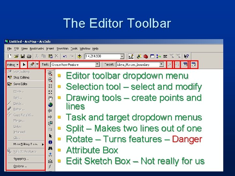Go back to previous extent arrow
The width and height of the screenshot is (235, 176).
50,111
